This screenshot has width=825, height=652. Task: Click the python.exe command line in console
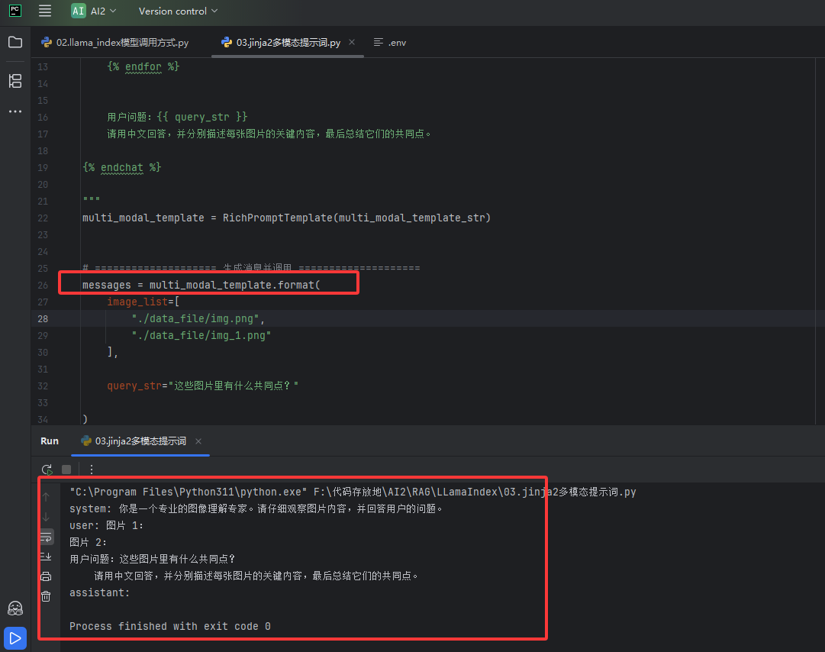(353, 492)
